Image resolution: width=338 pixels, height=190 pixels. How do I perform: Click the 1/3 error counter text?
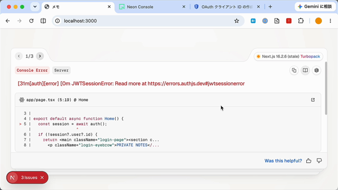pos(30,56)
